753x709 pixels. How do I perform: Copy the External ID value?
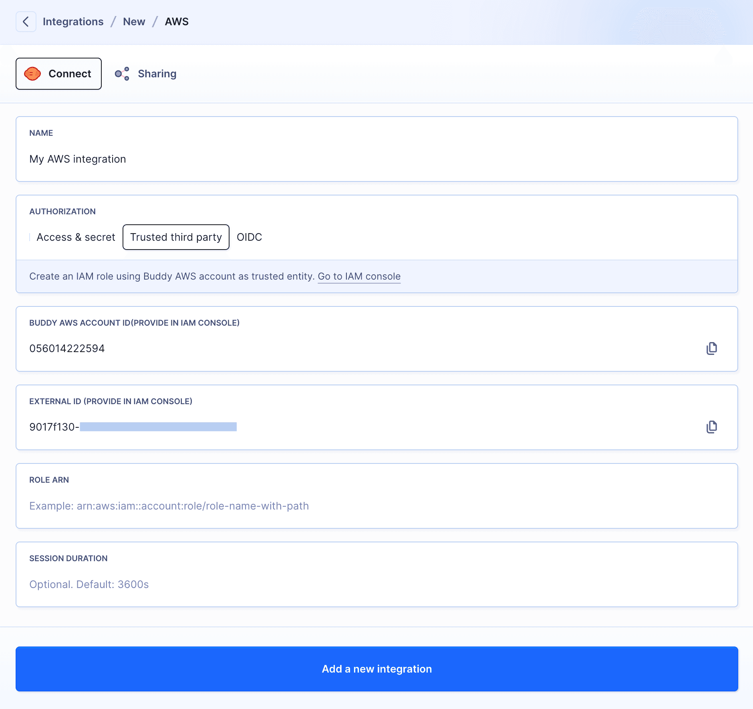(x=712, y=427)
